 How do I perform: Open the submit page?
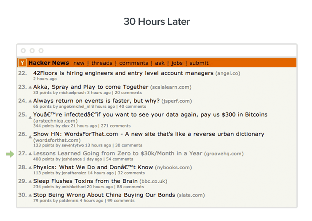[199, 63]
